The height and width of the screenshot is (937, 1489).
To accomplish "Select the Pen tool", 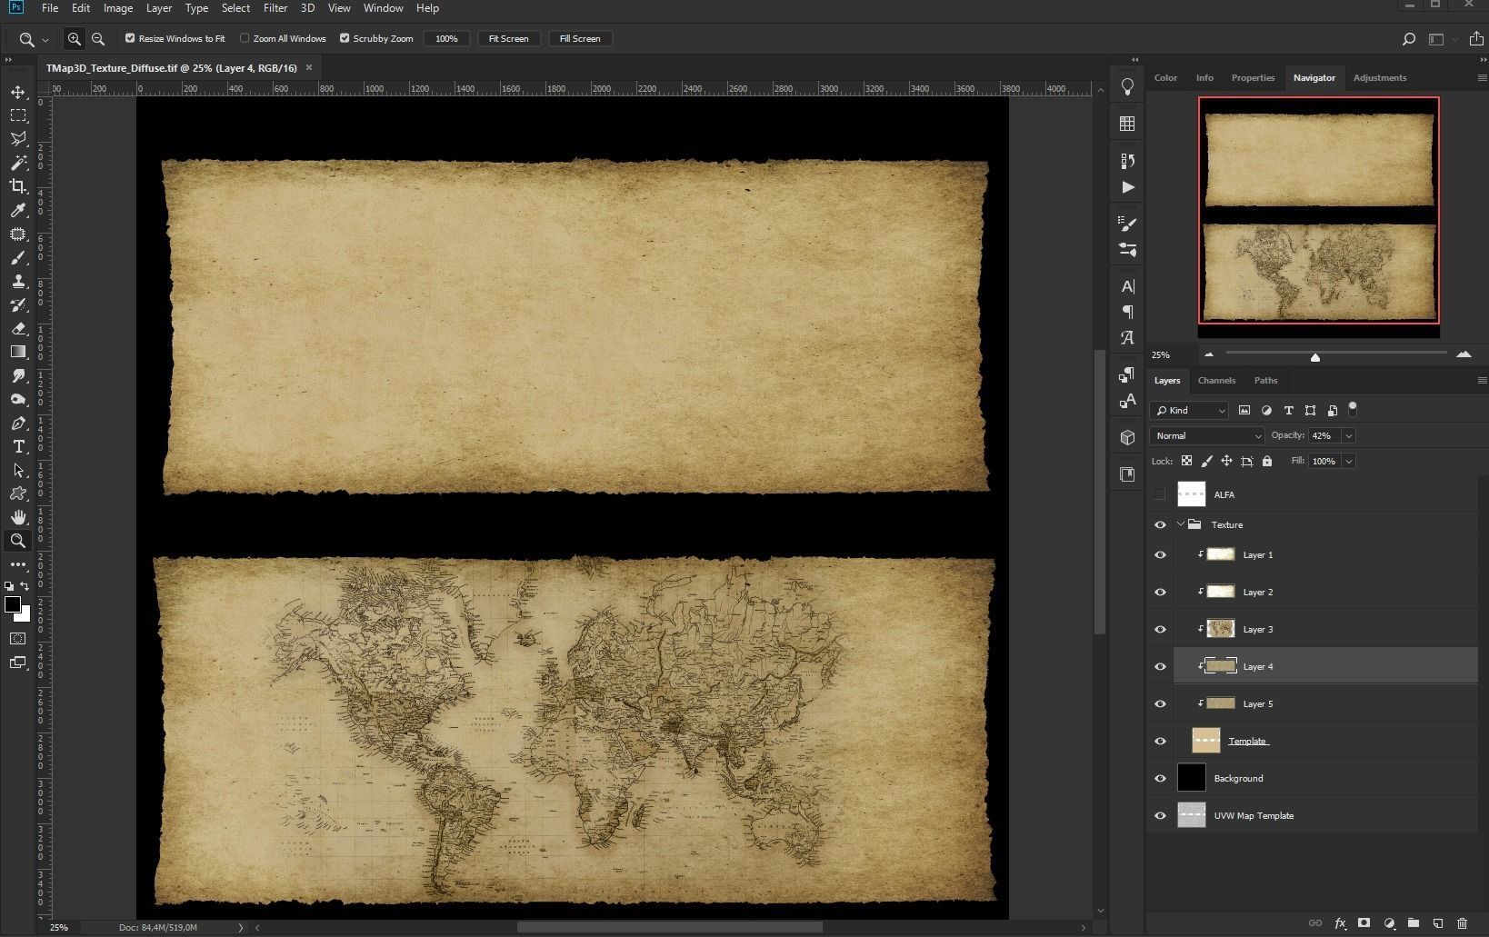I will tap(18, 424).
